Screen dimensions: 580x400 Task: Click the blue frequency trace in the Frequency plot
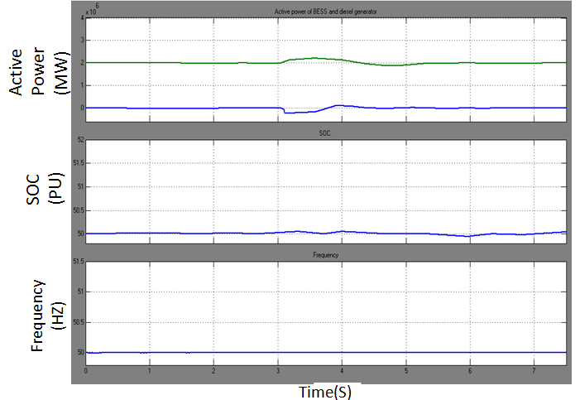[325, 353]
